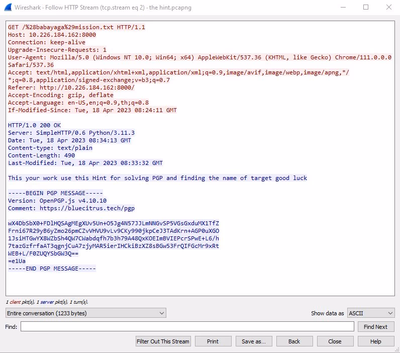This screenshot has height=353, width=400.
Task: Open the Entire conversation (1233 bytes) dropdown
Action: (86, 313)
